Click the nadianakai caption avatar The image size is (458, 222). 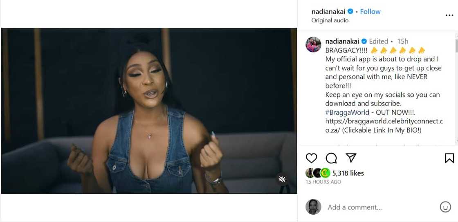click(x=314, y=44)
